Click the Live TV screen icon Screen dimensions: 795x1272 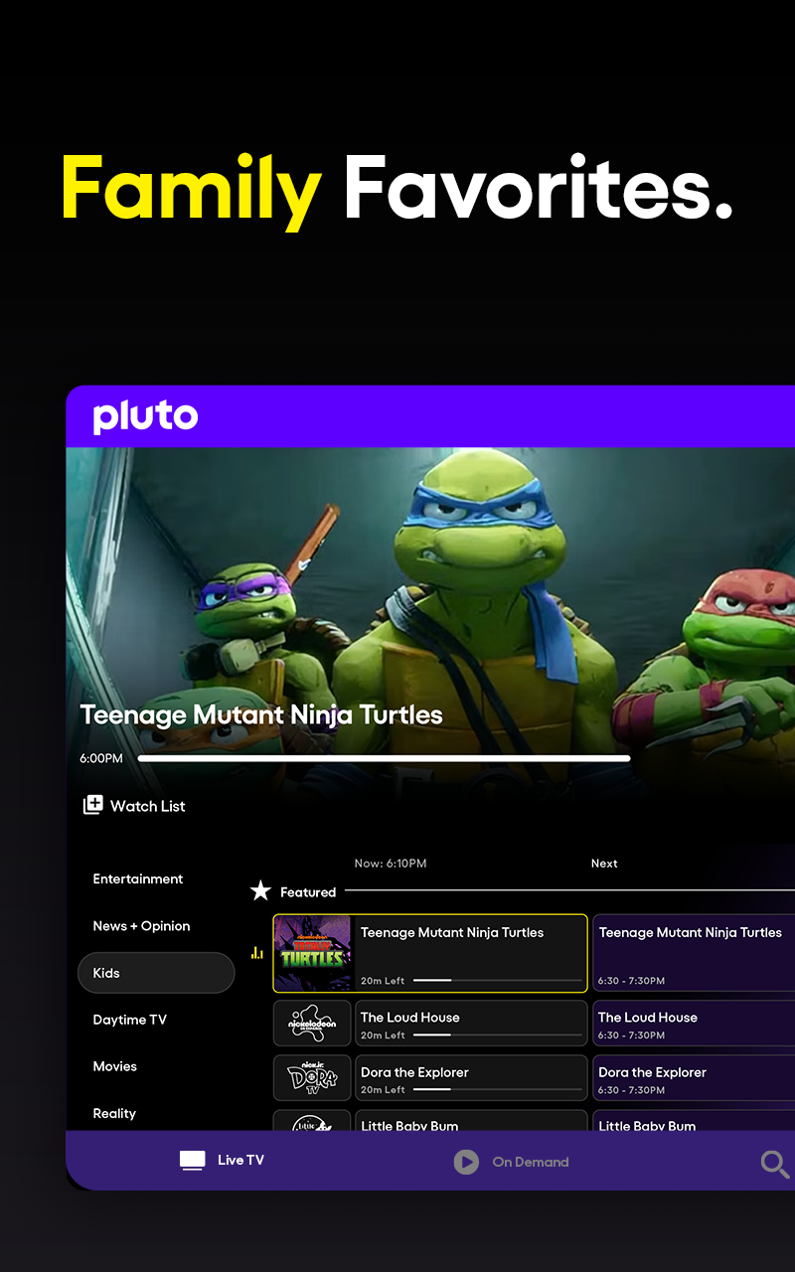pos(193,1161)
